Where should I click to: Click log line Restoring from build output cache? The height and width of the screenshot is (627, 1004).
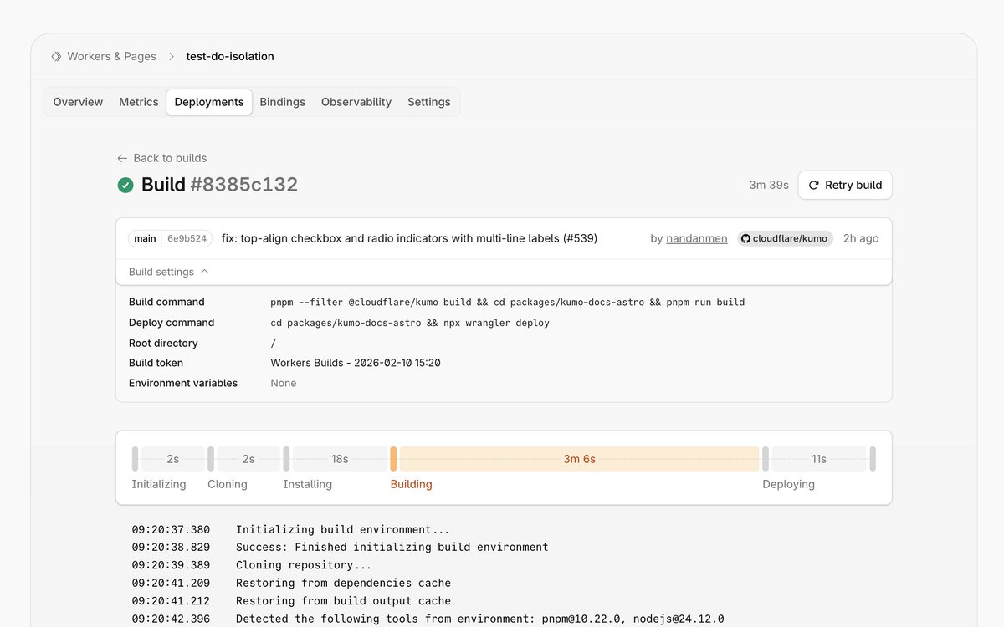click(343, 600)
